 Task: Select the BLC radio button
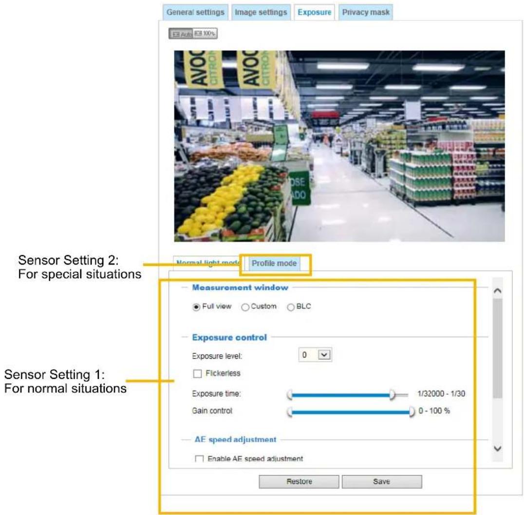pyautogui.click(x=291, y=307)
